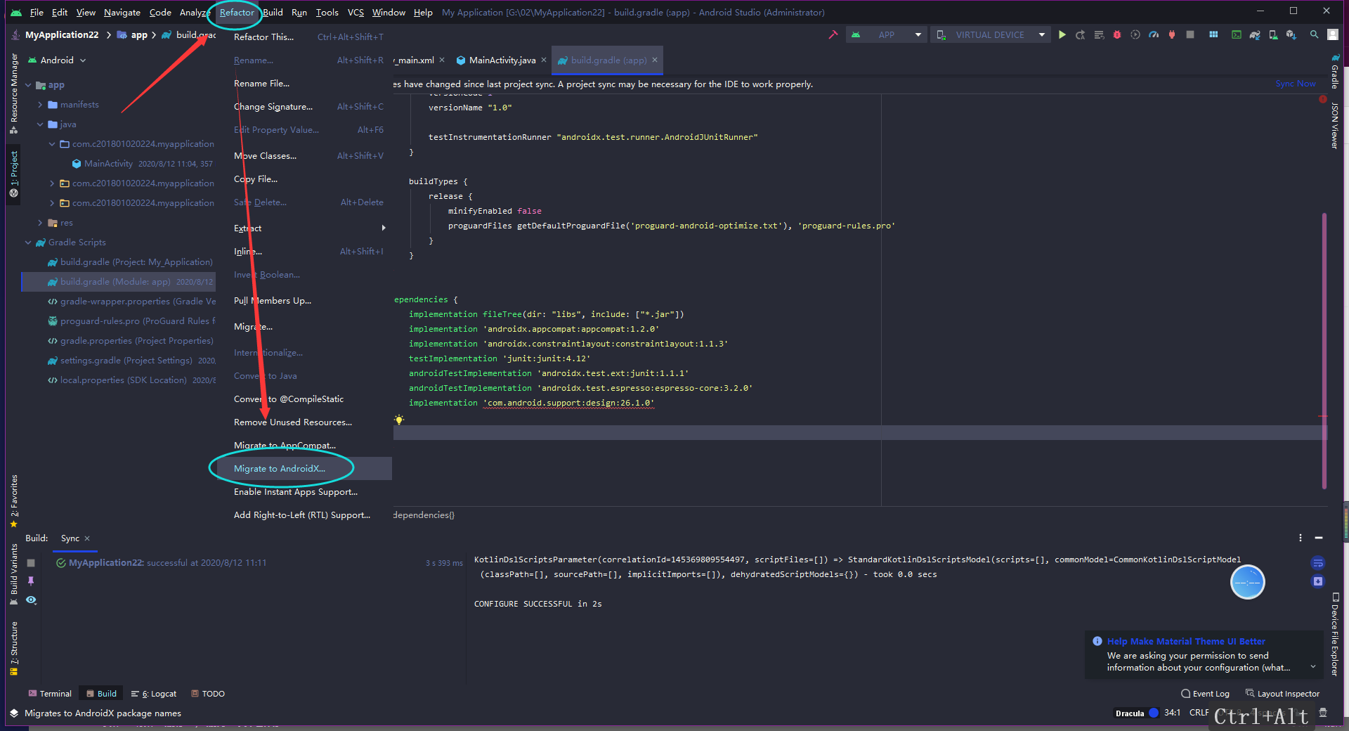Click Run with Coverage icon
The image size is (1349, 731).
coord(1135,34)
